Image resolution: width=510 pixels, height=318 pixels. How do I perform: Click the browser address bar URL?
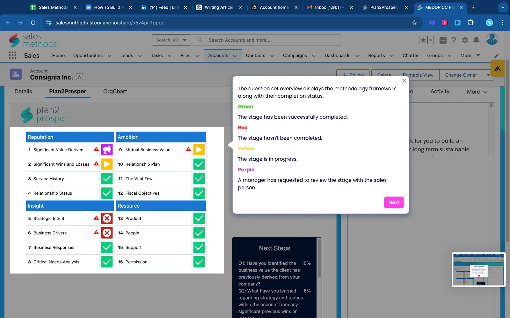tap(109, 23)
